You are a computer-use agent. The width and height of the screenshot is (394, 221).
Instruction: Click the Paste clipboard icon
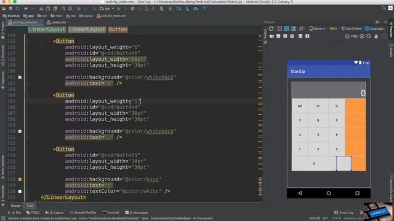click(x=55, y=9)
